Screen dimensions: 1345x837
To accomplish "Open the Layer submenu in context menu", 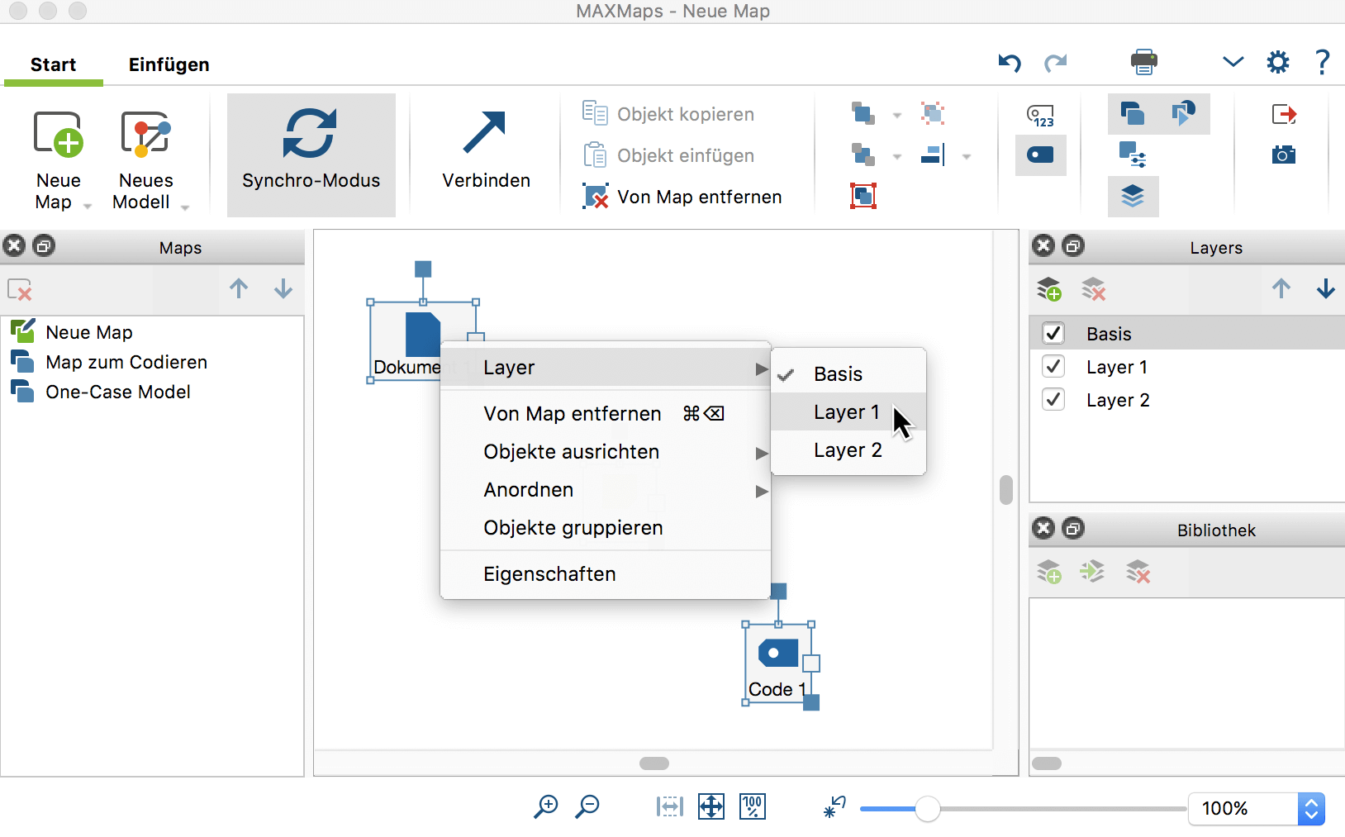I will pos(606,368).
